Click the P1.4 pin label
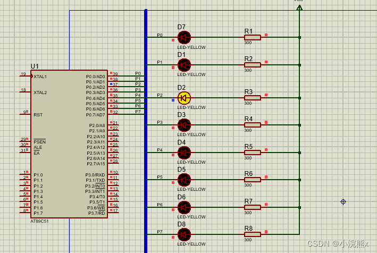This screenshot has width=377, height=253. click(x=38, y=197)
